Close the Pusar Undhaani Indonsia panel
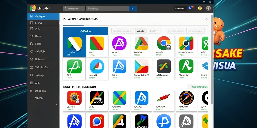 pyautogui.click(x=206, y=19)
